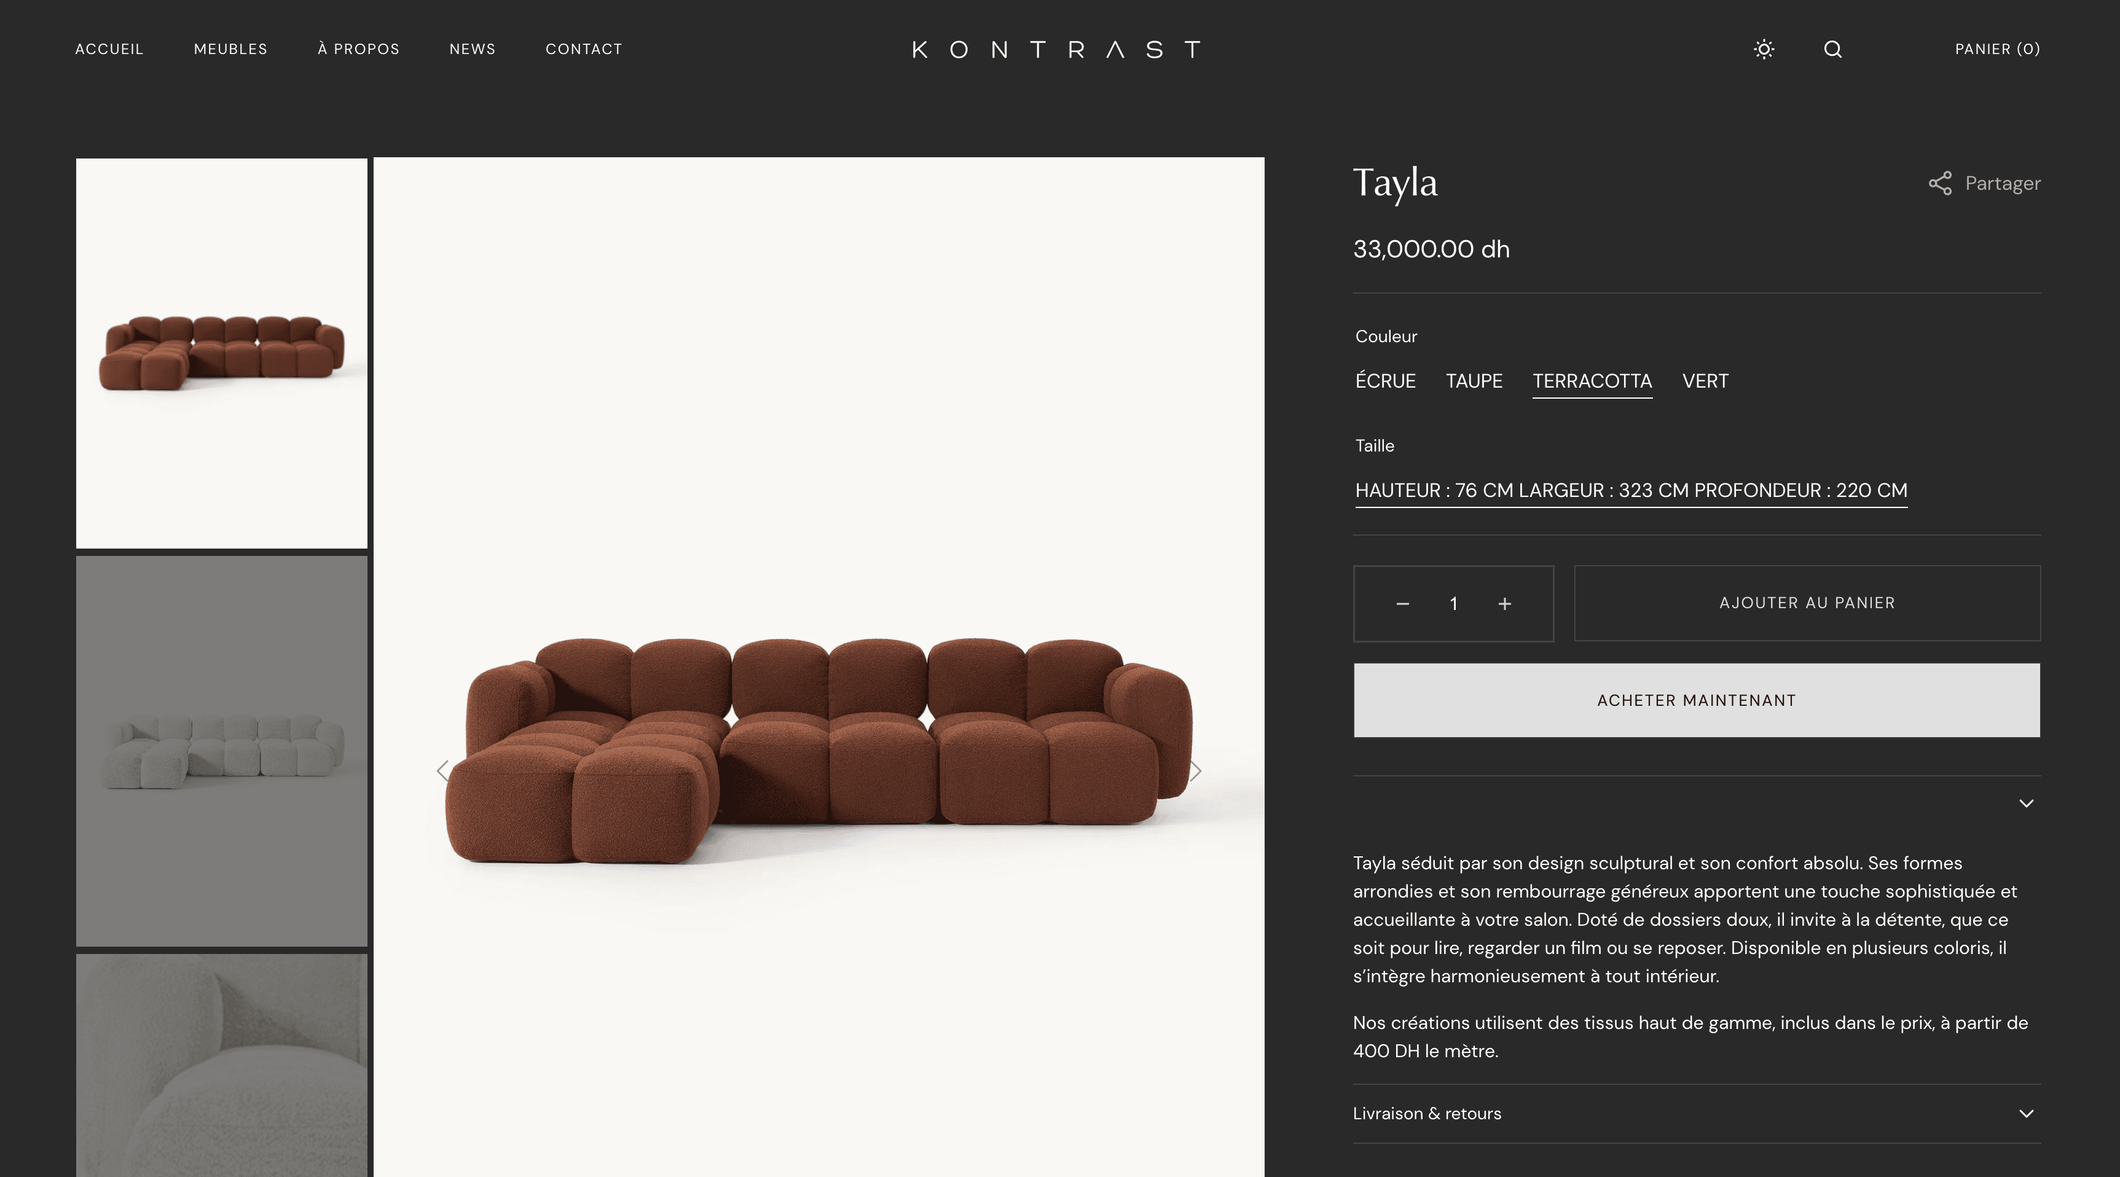Open search with the magnifier icon

click(1833, 49)
